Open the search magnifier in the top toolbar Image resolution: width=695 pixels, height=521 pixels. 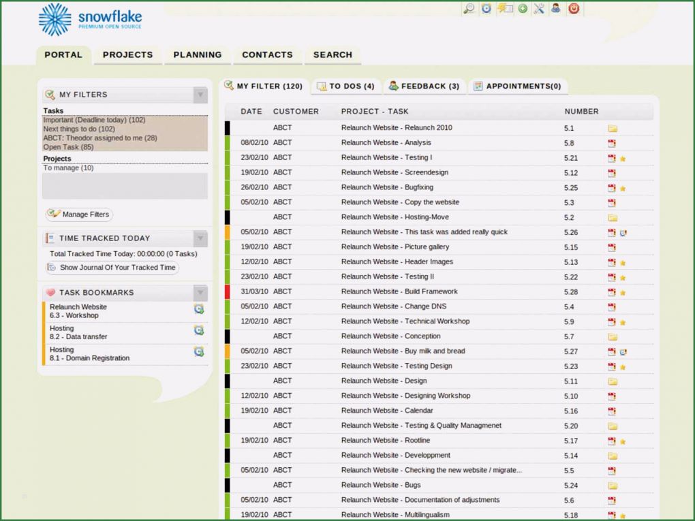point(469,9)
